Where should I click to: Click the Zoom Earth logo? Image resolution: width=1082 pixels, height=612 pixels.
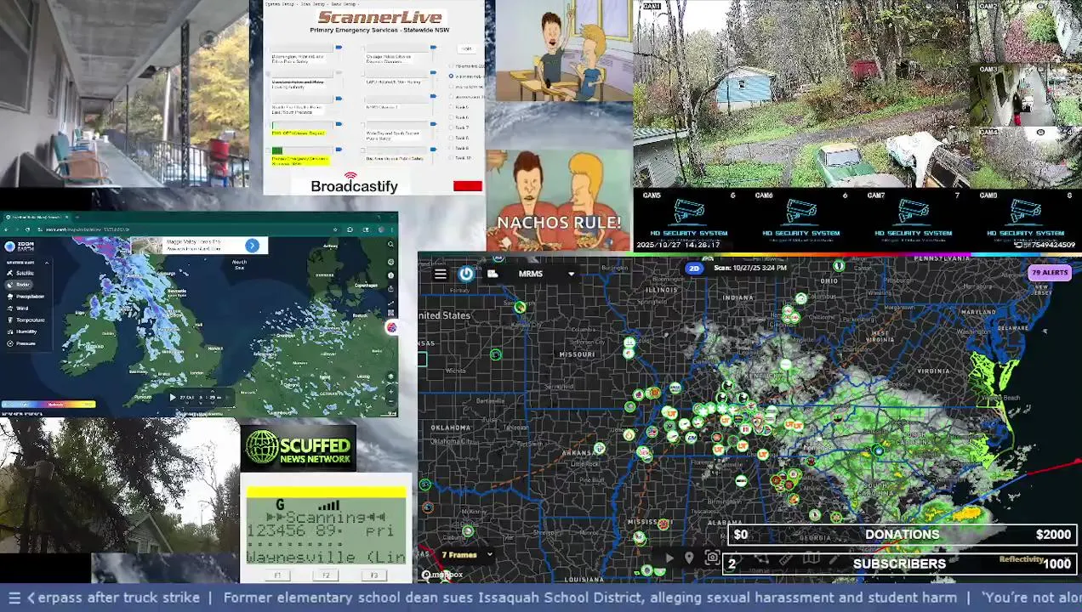[19, 246]
